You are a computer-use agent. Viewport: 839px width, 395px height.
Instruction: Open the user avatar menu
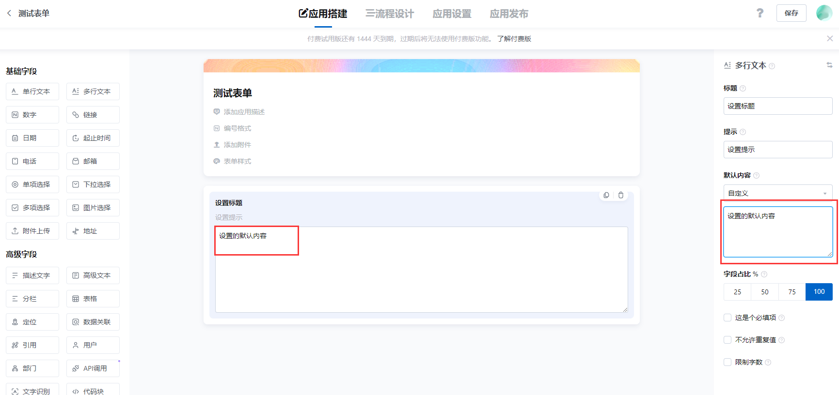pos(824,13)
